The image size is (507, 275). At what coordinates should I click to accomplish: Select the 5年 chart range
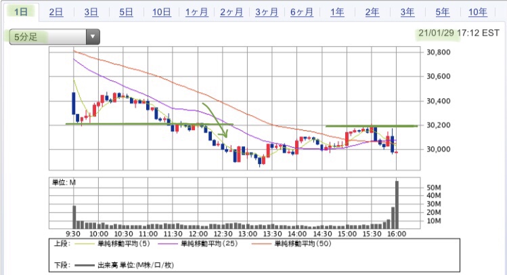[x=442, y=12]
